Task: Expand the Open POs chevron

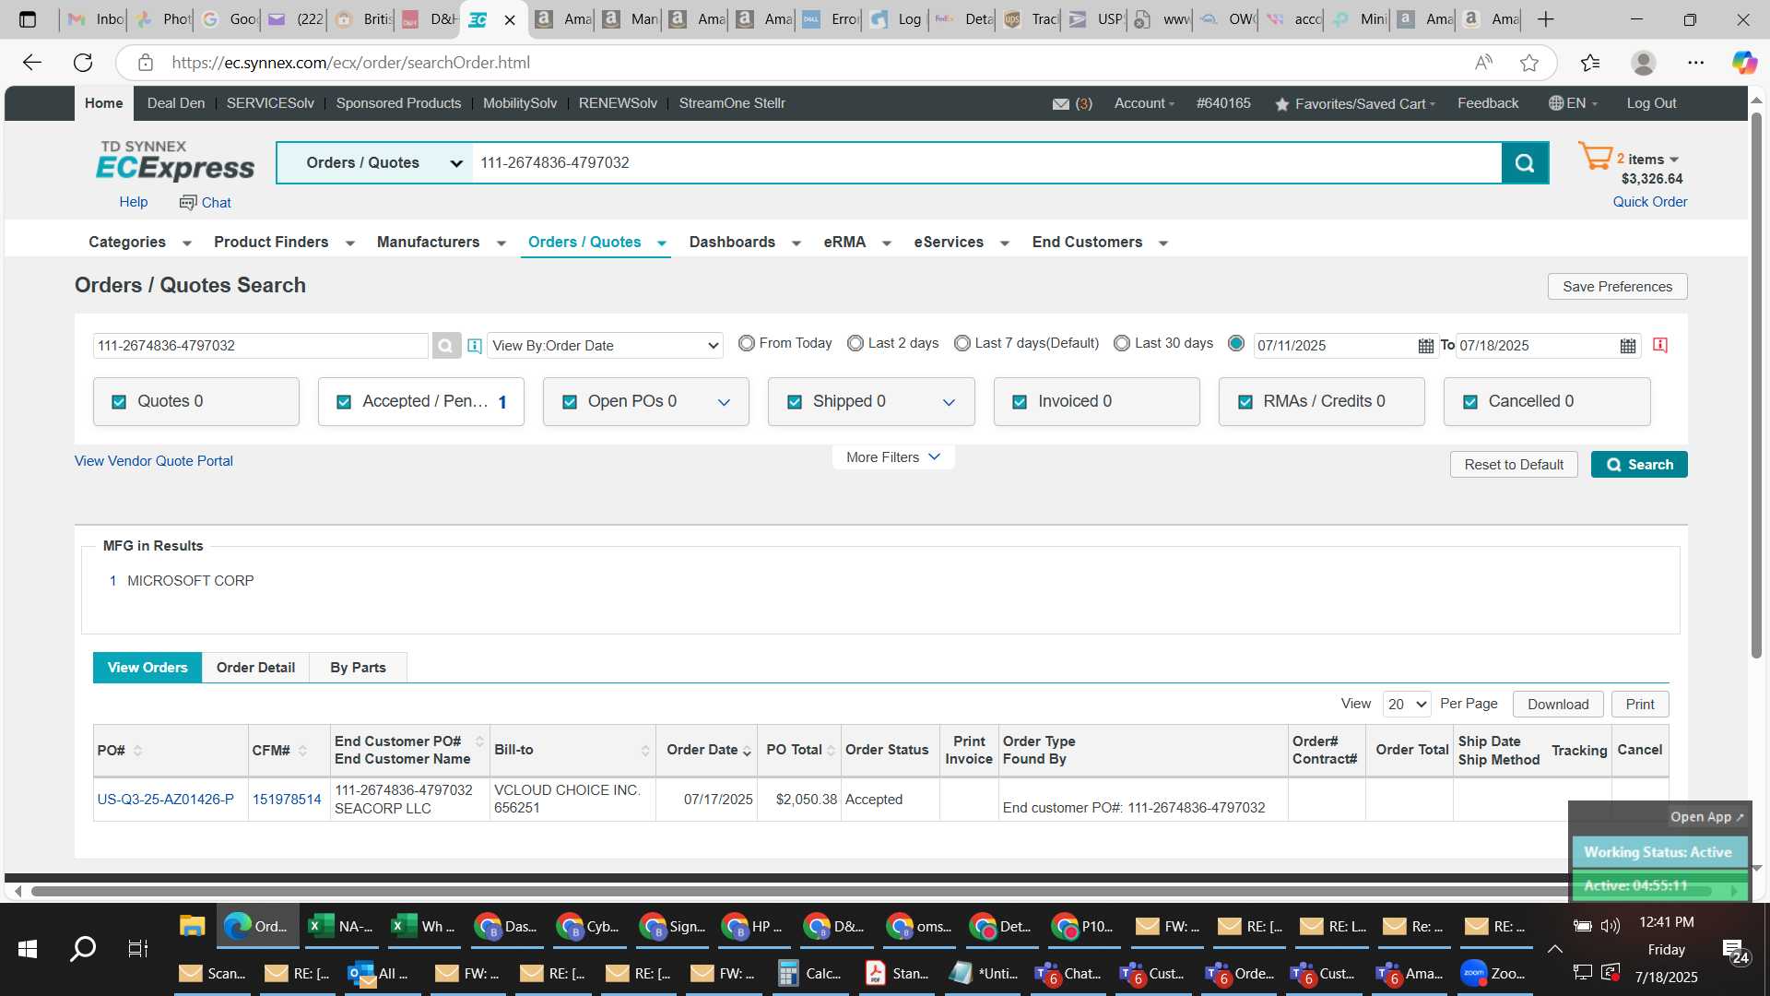Action: tap(724, 402)
